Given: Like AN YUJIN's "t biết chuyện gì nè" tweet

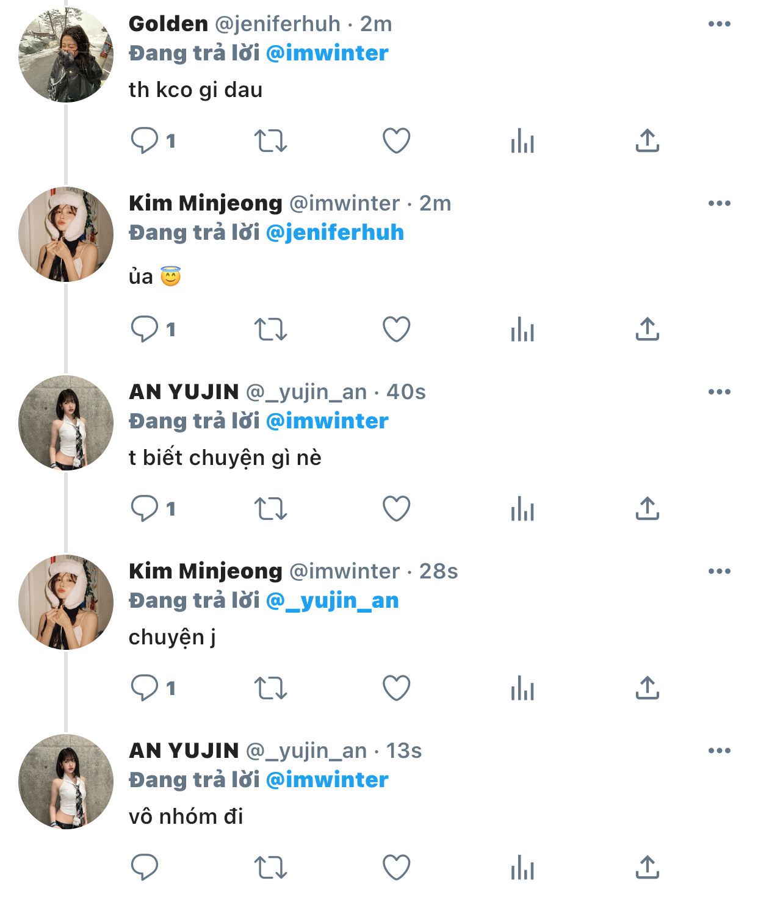Looking at the screenshot, I should pyautogui.click(x=396, y=508).
